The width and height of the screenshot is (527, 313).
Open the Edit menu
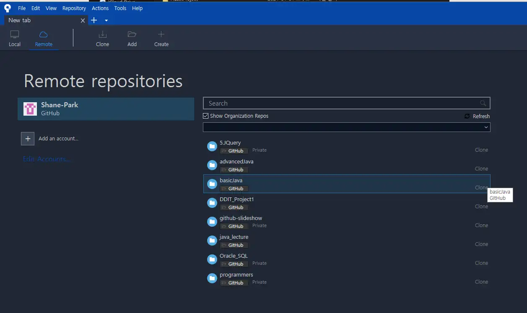coord(36,8)
